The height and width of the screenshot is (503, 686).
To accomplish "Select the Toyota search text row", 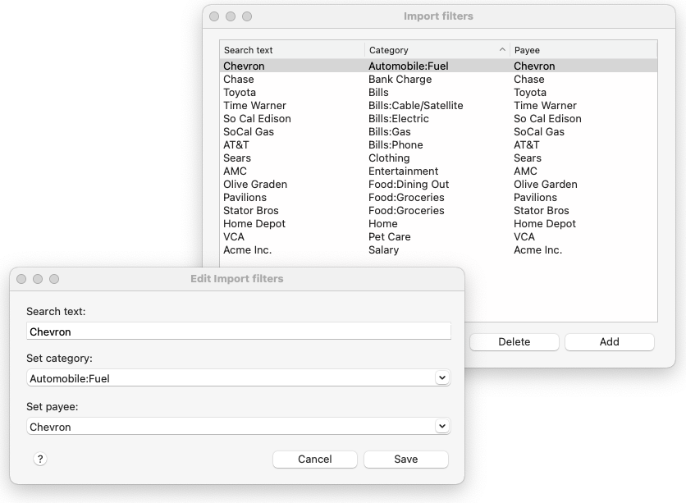I will pos(240,92).
